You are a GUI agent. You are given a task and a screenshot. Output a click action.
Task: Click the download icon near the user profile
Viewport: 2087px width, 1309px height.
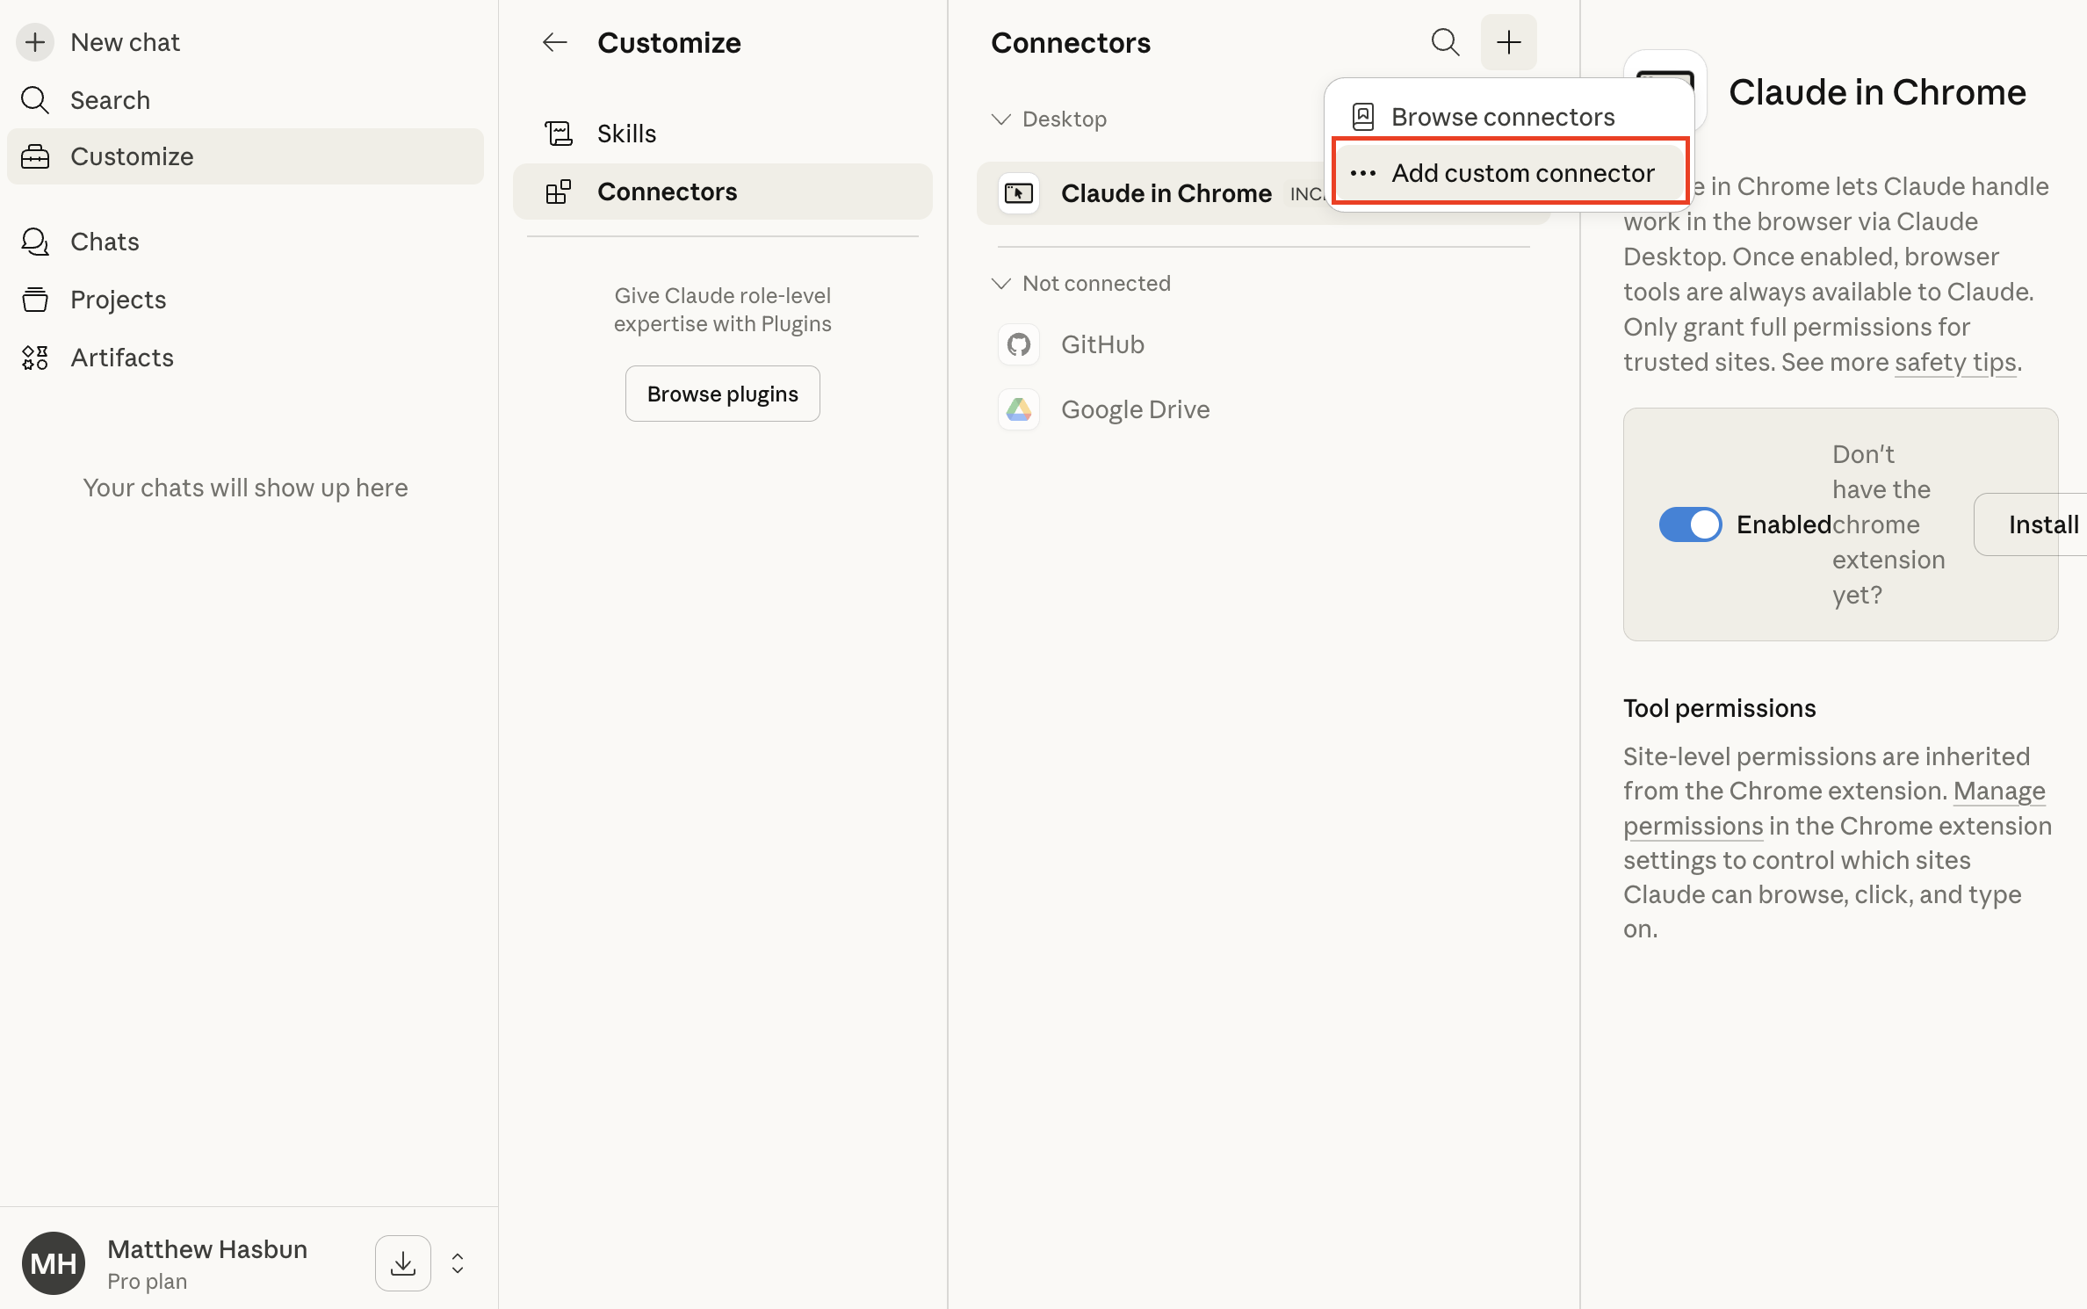pos(403,1263)
